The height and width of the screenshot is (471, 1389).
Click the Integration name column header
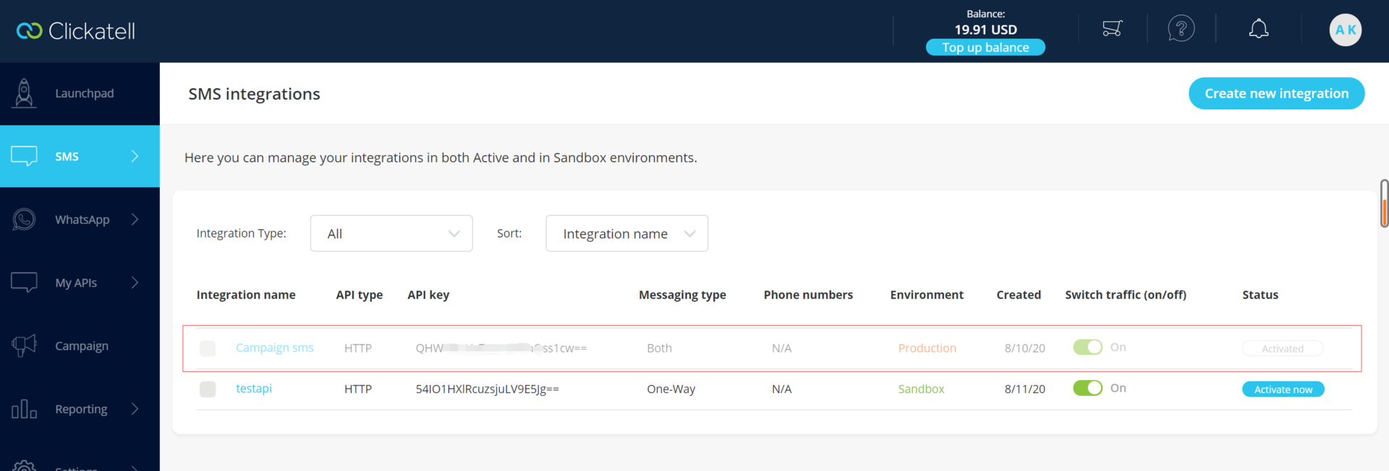(x=246, y=295)
